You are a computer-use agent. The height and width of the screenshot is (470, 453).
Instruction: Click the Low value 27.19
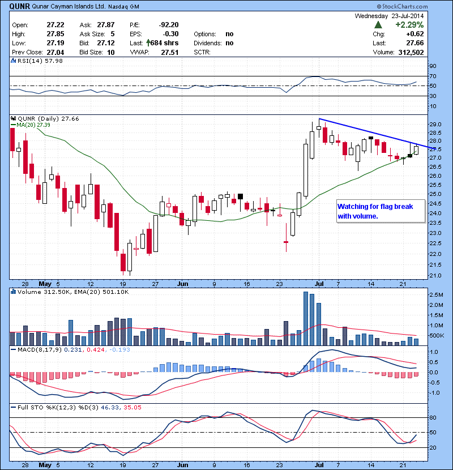click(55, 43)
